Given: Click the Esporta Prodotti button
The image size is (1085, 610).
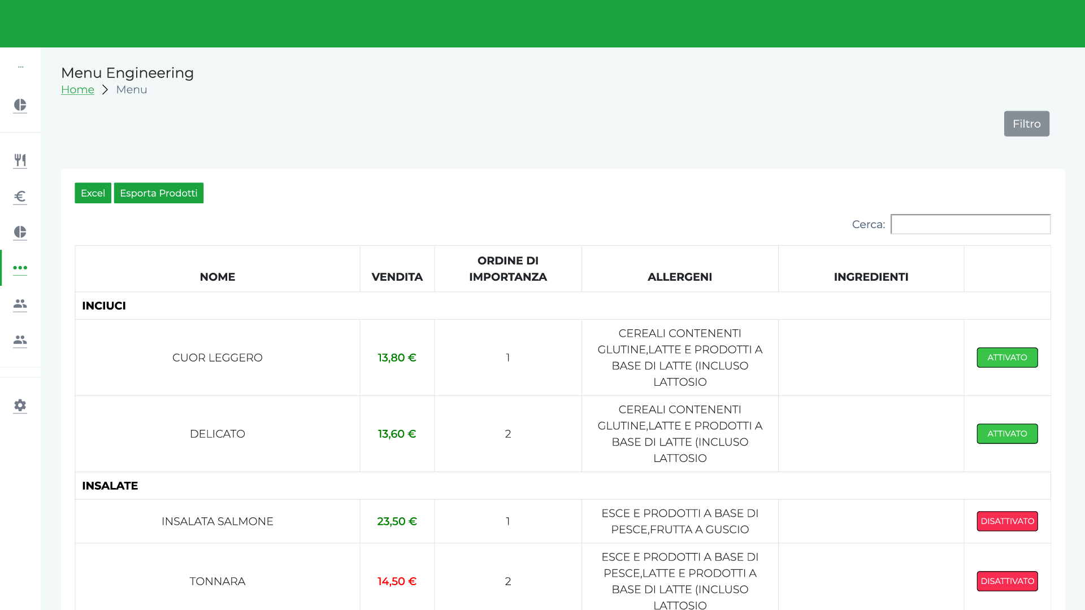Looking at the screenshot, I should click(x=158, y=193).
